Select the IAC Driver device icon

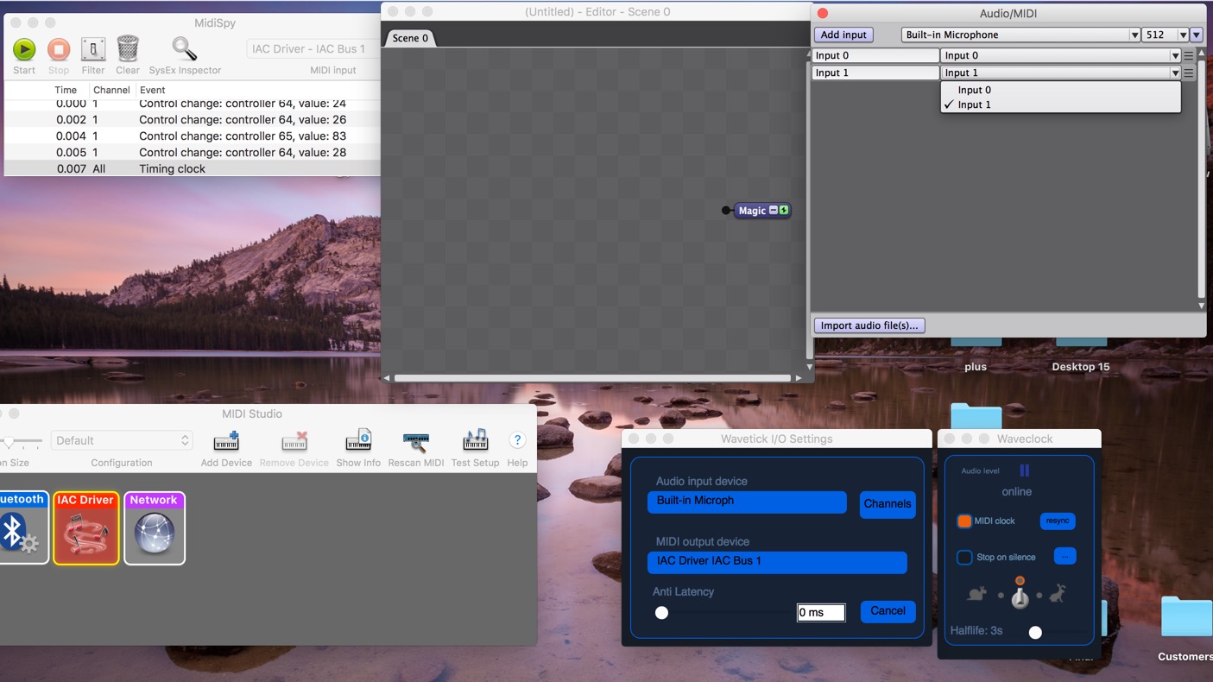tap(85, 528)
